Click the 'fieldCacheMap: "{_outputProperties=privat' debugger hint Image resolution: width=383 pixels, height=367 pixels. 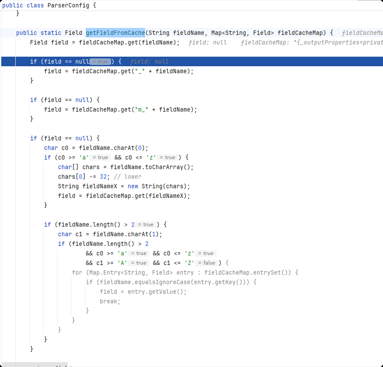pyautogui.click(x=312, y=43)
